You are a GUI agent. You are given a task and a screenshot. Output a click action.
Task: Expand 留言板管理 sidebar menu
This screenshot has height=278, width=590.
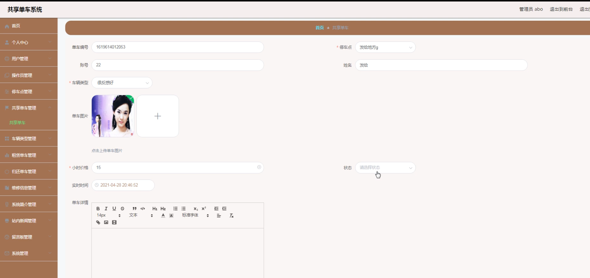[x=29, y=237]
